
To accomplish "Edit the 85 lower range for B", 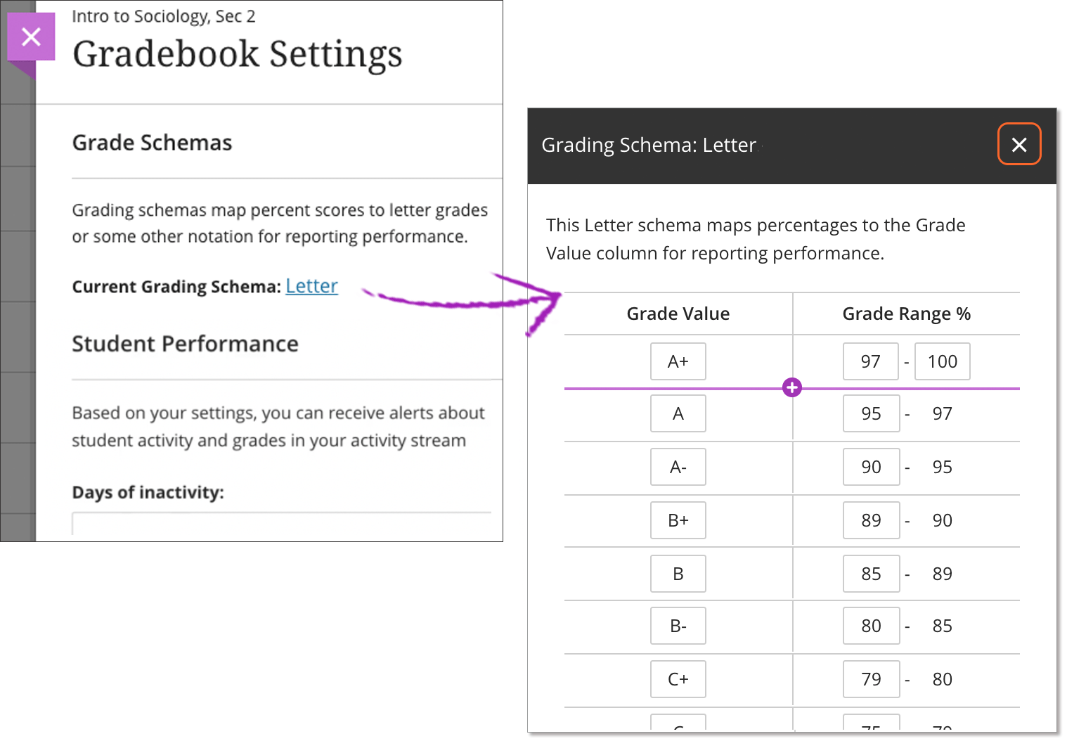I will 871,574.
